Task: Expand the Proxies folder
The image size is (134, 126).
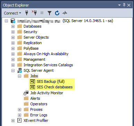Action: click(20, 110)
